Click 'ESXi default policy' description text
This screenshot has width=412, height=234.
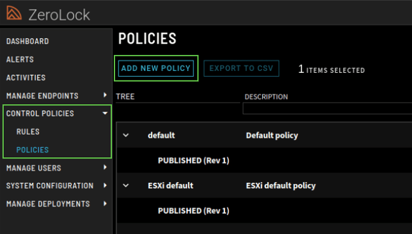(x=281, y=186)
